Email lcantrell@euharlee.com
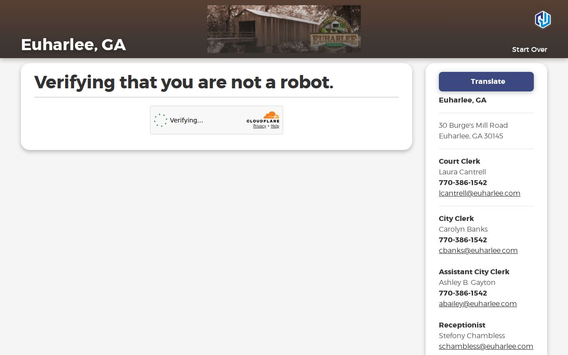568x355 pixels. (x=479, y=193)
